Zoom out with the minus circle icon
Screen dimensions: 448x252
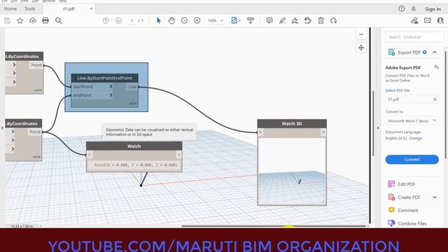184,20
